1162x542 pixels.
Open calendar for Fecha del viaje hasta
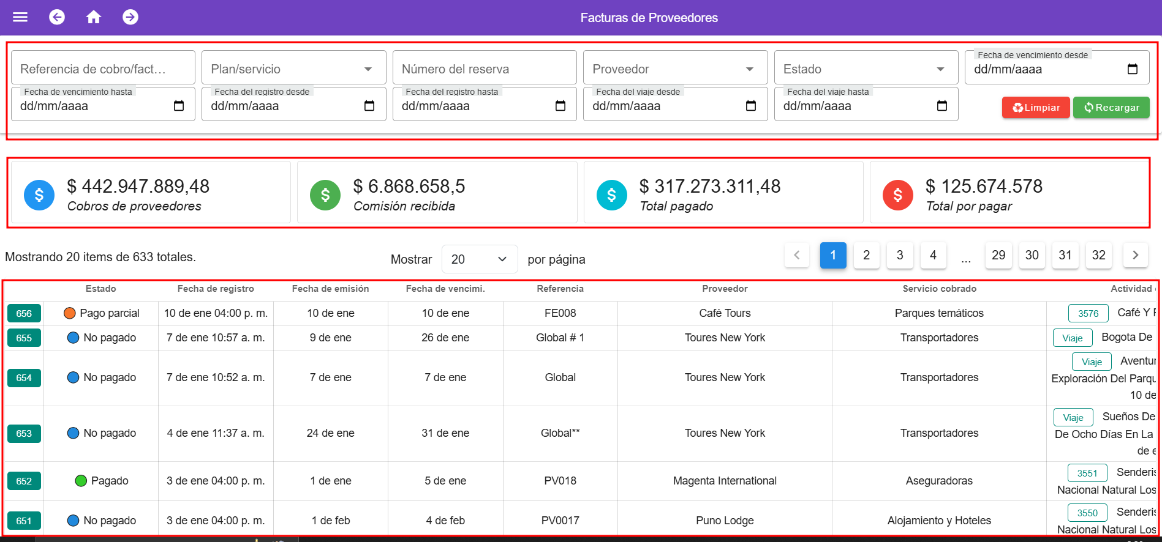[941, 106]
